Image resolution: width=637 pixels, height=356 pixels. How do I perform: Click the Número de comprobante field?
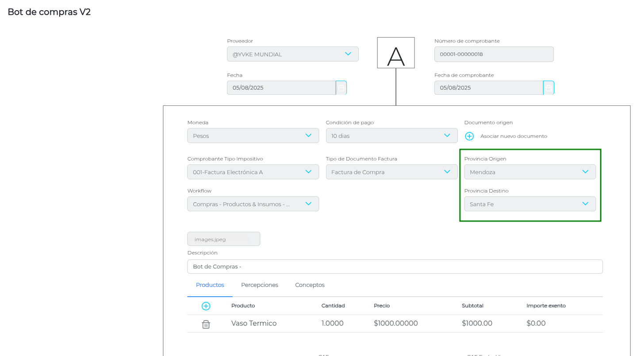(494, 54)
